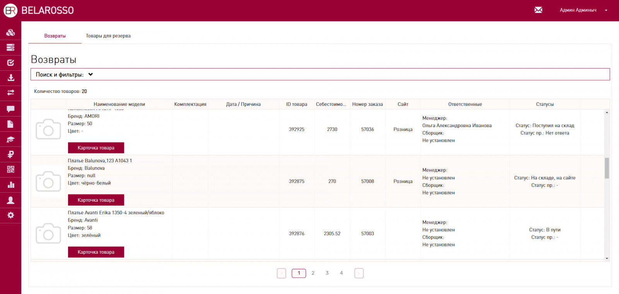Click the Количество товаров: 20 counter
The image size is (619, 294).
(60, 91)
